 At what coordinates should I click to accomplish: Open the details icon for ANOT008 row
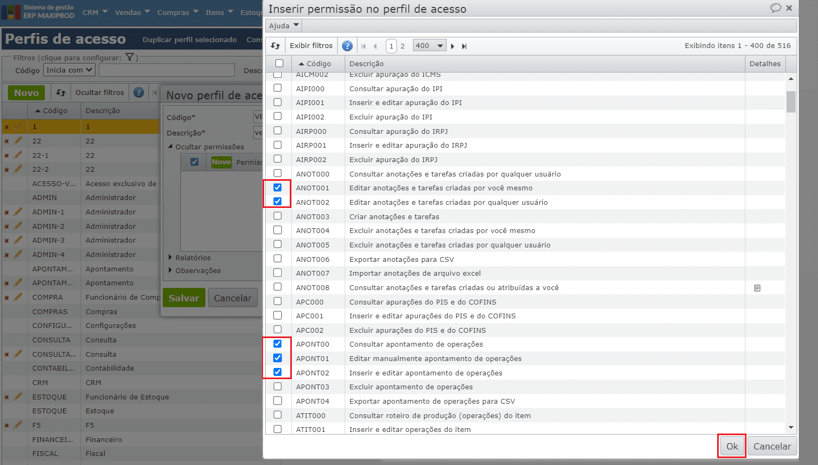click(x=757, y=288)
